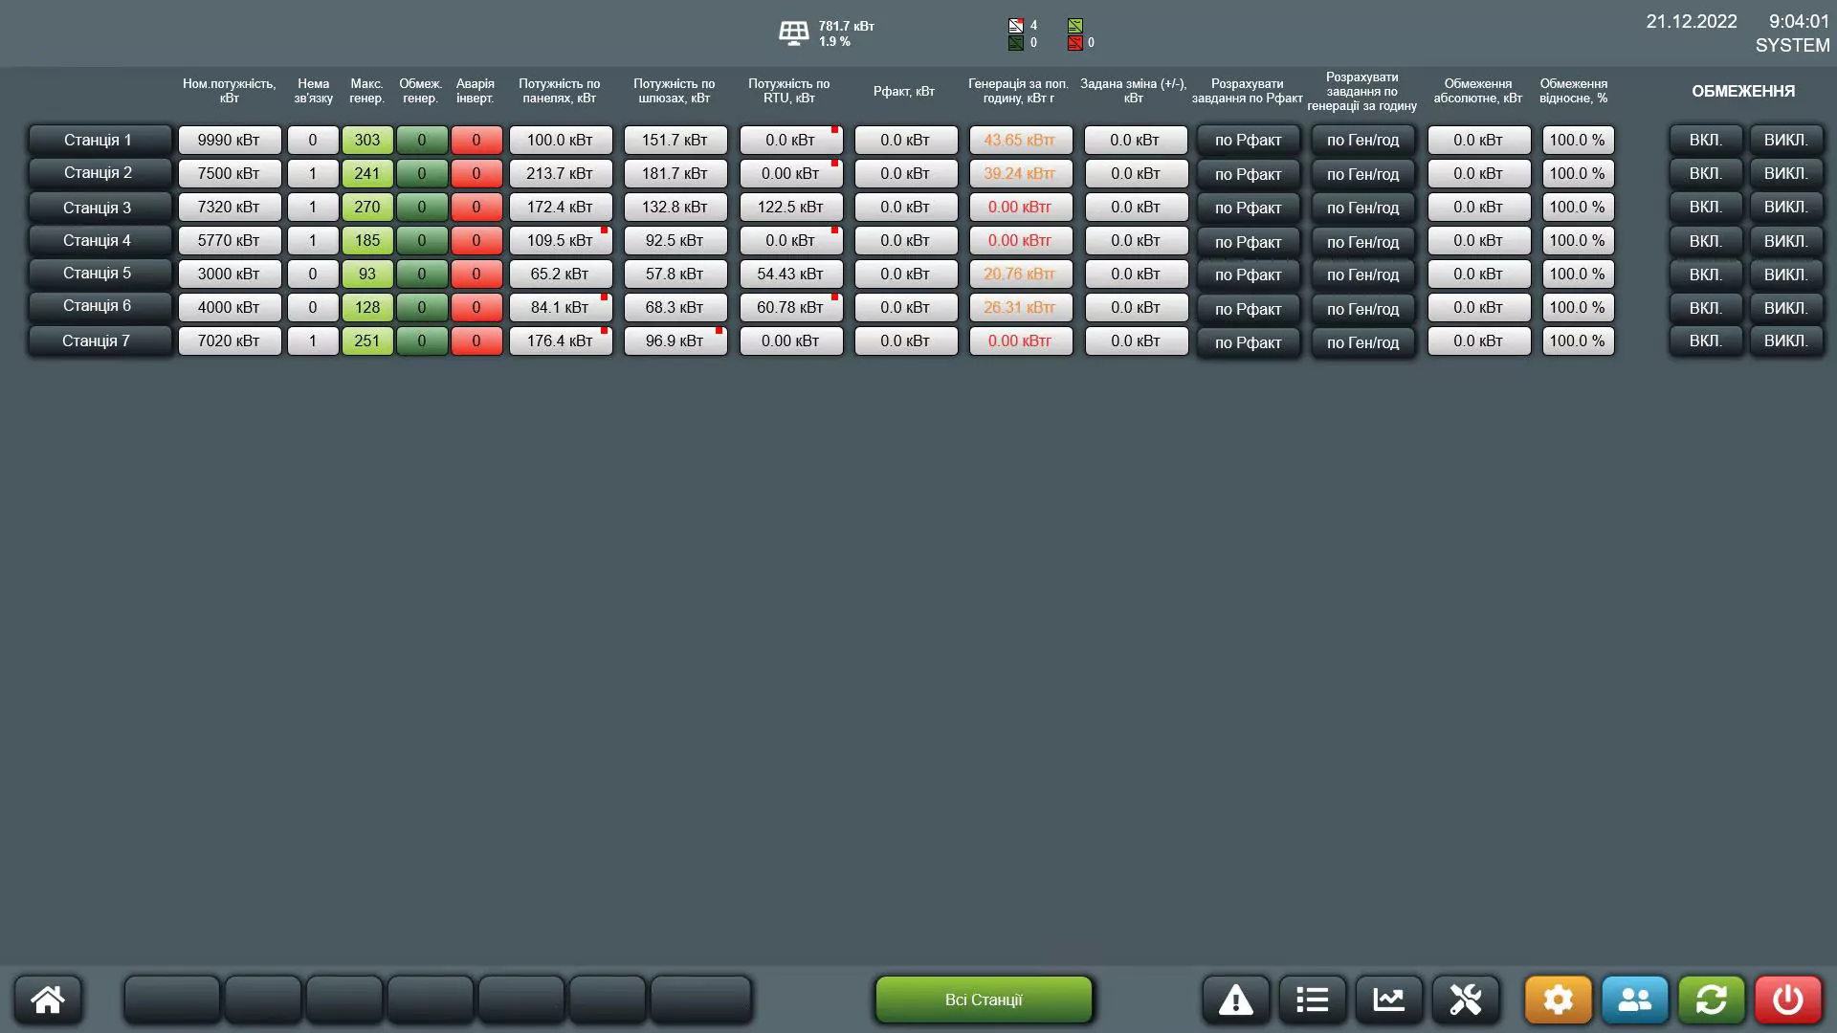Open the tools wrench icon
This screenshot has height=1033, width=1837.
[x=1466, y=1000]
